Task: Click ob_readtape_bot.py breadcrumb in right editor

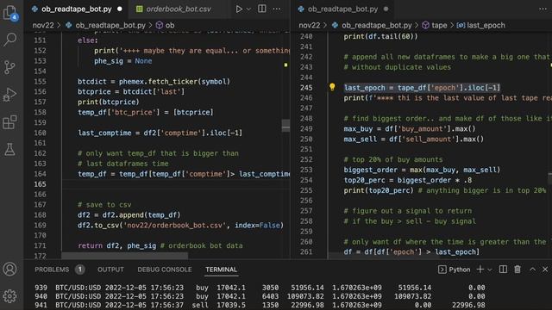Action: (x=376, y=25)
